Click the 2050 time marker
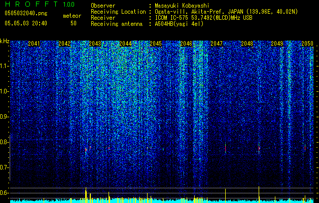 pos(307,44)
